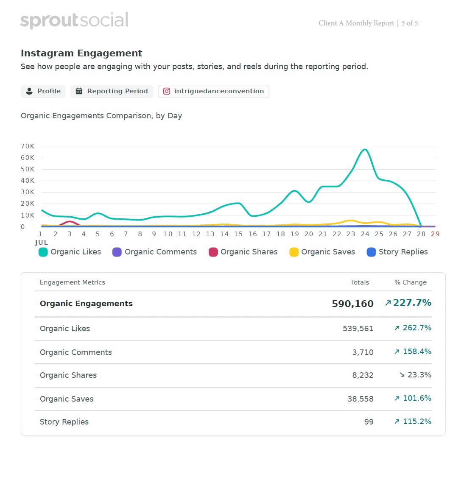Viewport: 464px width, 497px height.
Task: Click day 15 on the x-axis
Action: coord(238,234)
